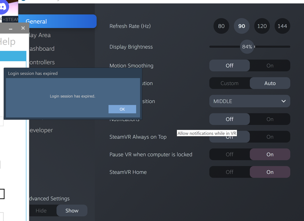Click the Pause VR when computer is locked label
Viewport: 304px width, 221px height.
pyautogui.click(x=151, y=155)
